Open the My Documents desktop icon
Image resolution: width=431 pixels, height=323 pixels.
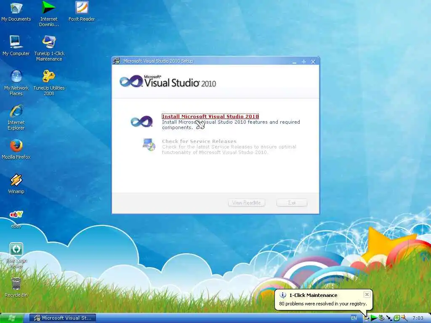(x=16, y=11)
